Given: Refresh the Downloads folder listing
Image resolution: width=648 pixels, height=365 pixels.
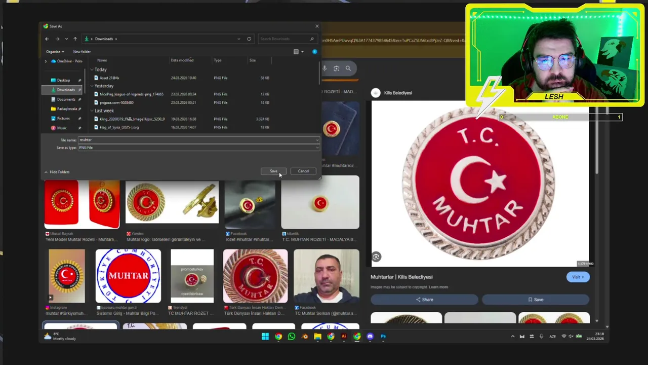Looking at the screenshot, I should 249,39.
